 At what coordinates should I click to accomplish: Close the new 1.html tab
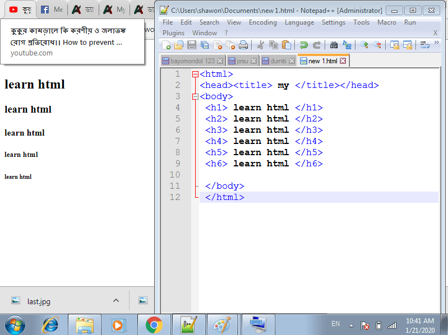tap(343, 61)
